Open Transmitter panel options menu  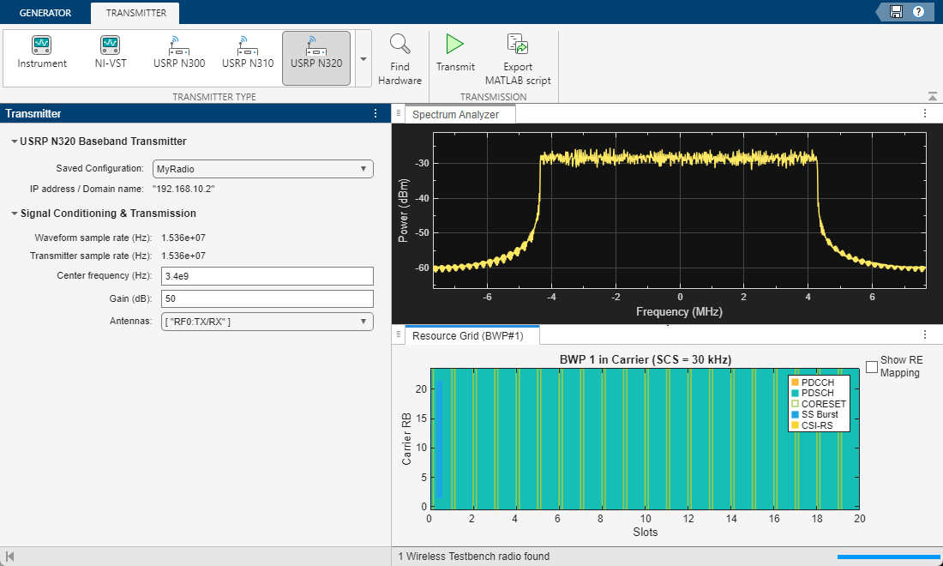coord(375,114)
